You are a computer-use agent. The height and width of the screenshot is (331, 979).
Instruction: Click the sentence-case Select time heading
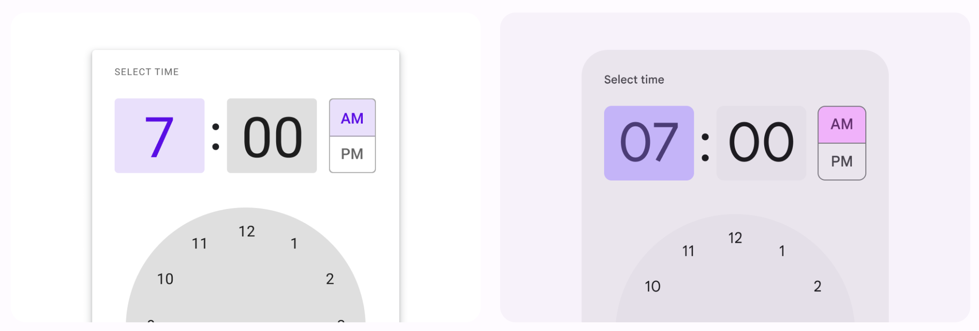click(x=634, y=80)
